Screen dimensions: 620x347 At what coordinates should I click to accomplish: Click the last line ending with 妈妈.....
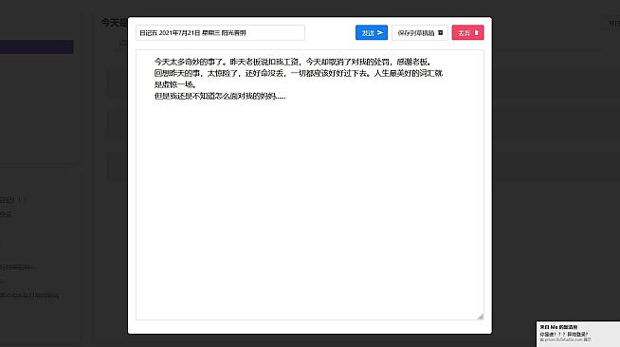(220, 96)
